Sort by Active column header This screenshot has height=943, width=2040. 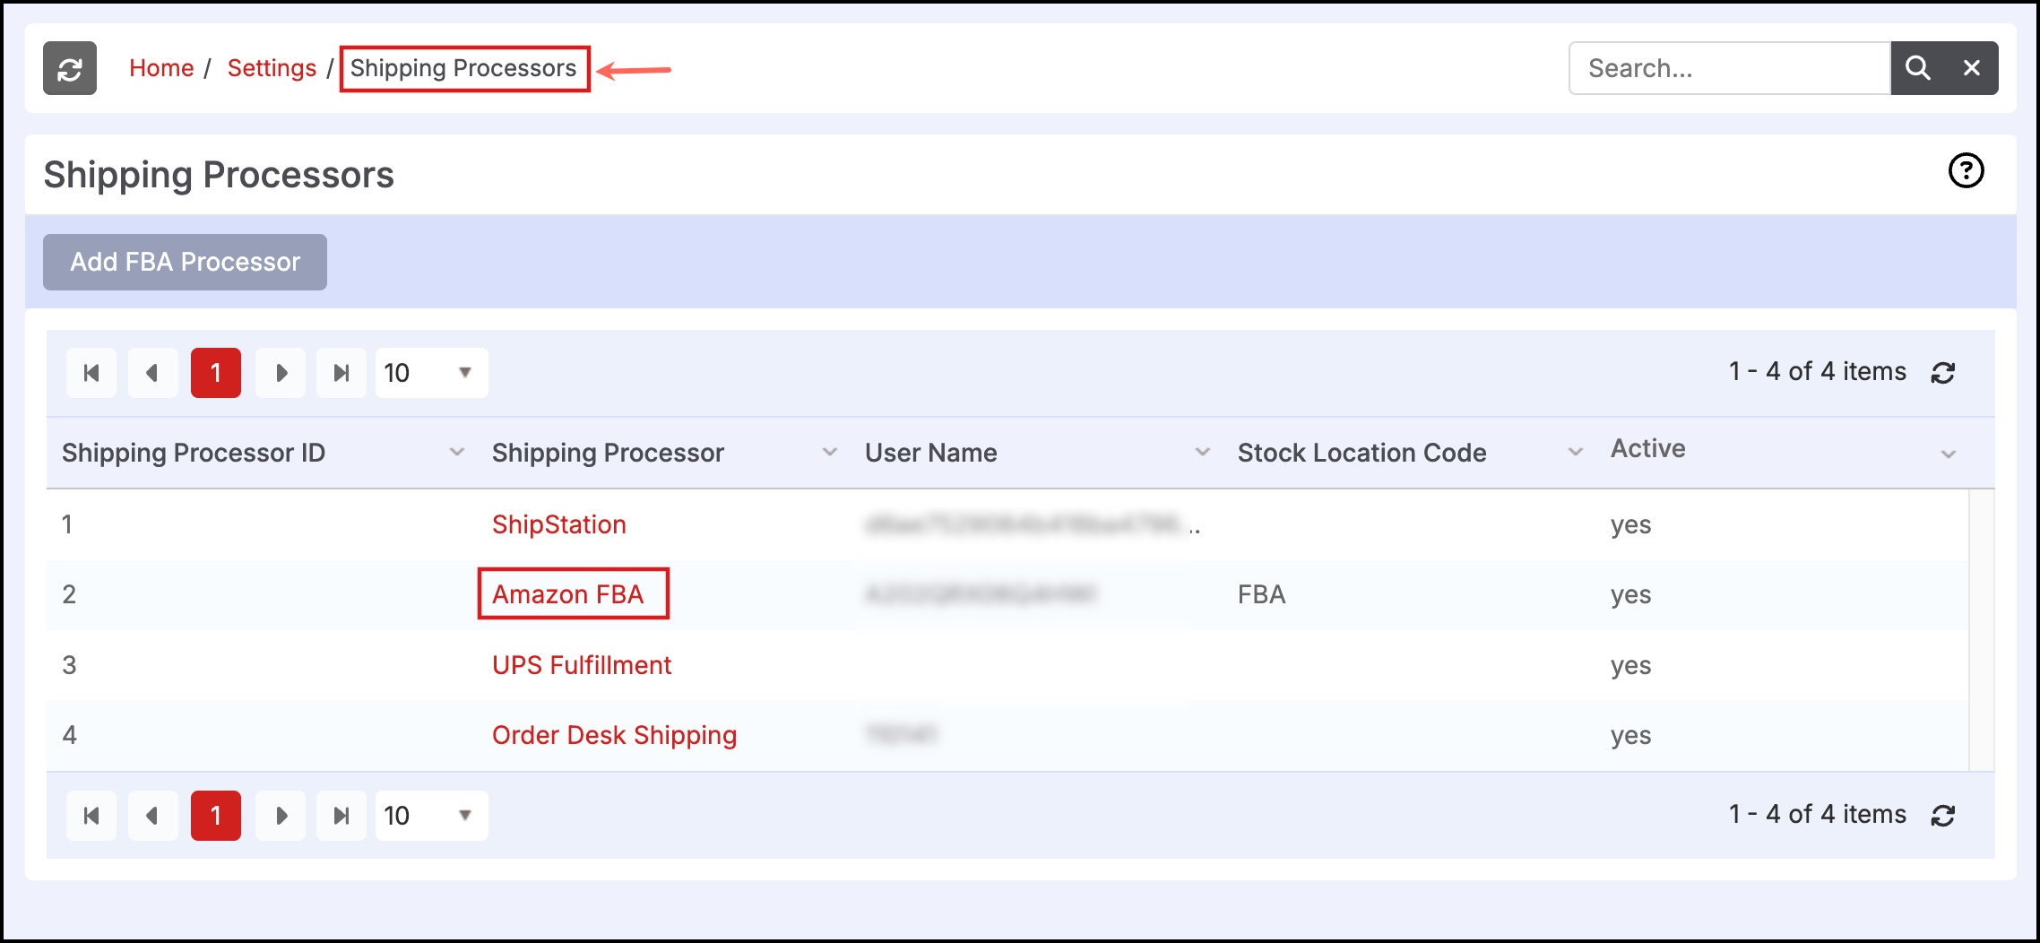click(1648, 448)
